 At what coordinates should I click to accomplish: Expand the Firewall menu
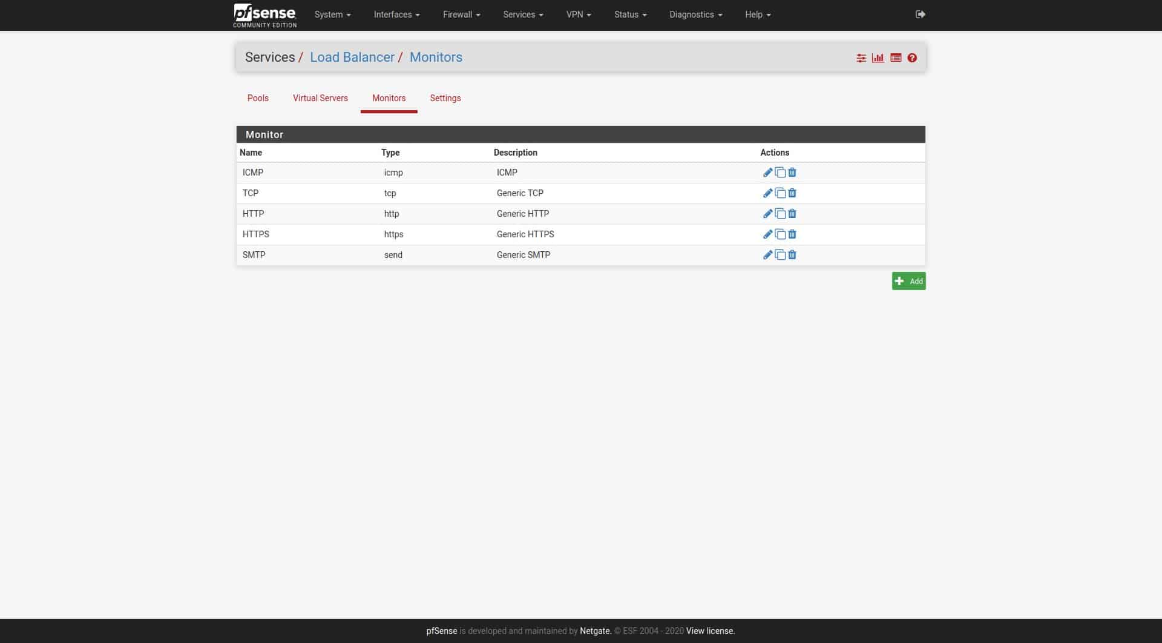[461, 15]
